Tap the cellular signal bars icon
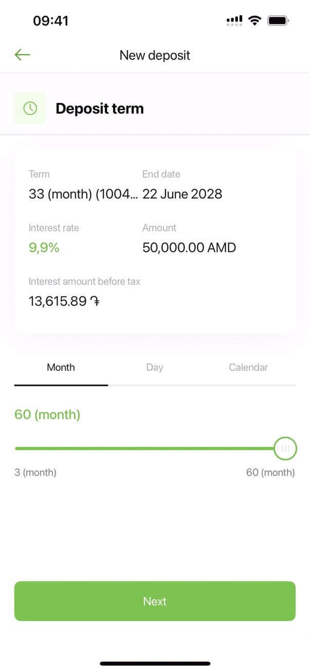Image resolution: width=310 pixels, height=672 pixels. click(x=234, y=21)
